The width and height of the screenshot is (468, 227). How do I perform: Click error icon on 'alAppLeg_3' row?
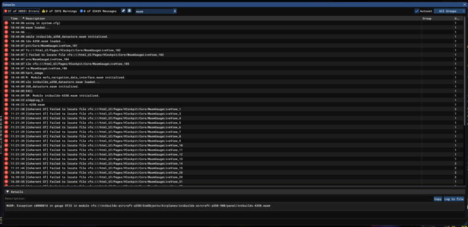click(6, 100)
